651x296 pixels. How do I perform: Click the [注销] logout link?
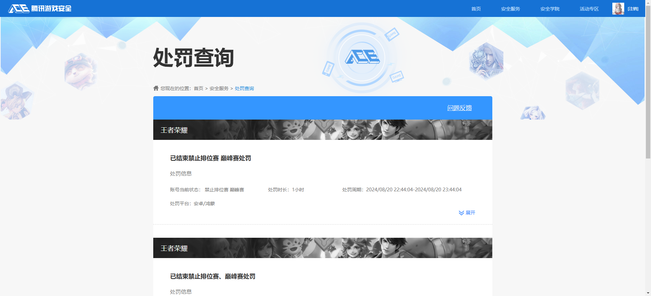click(633, 9)
